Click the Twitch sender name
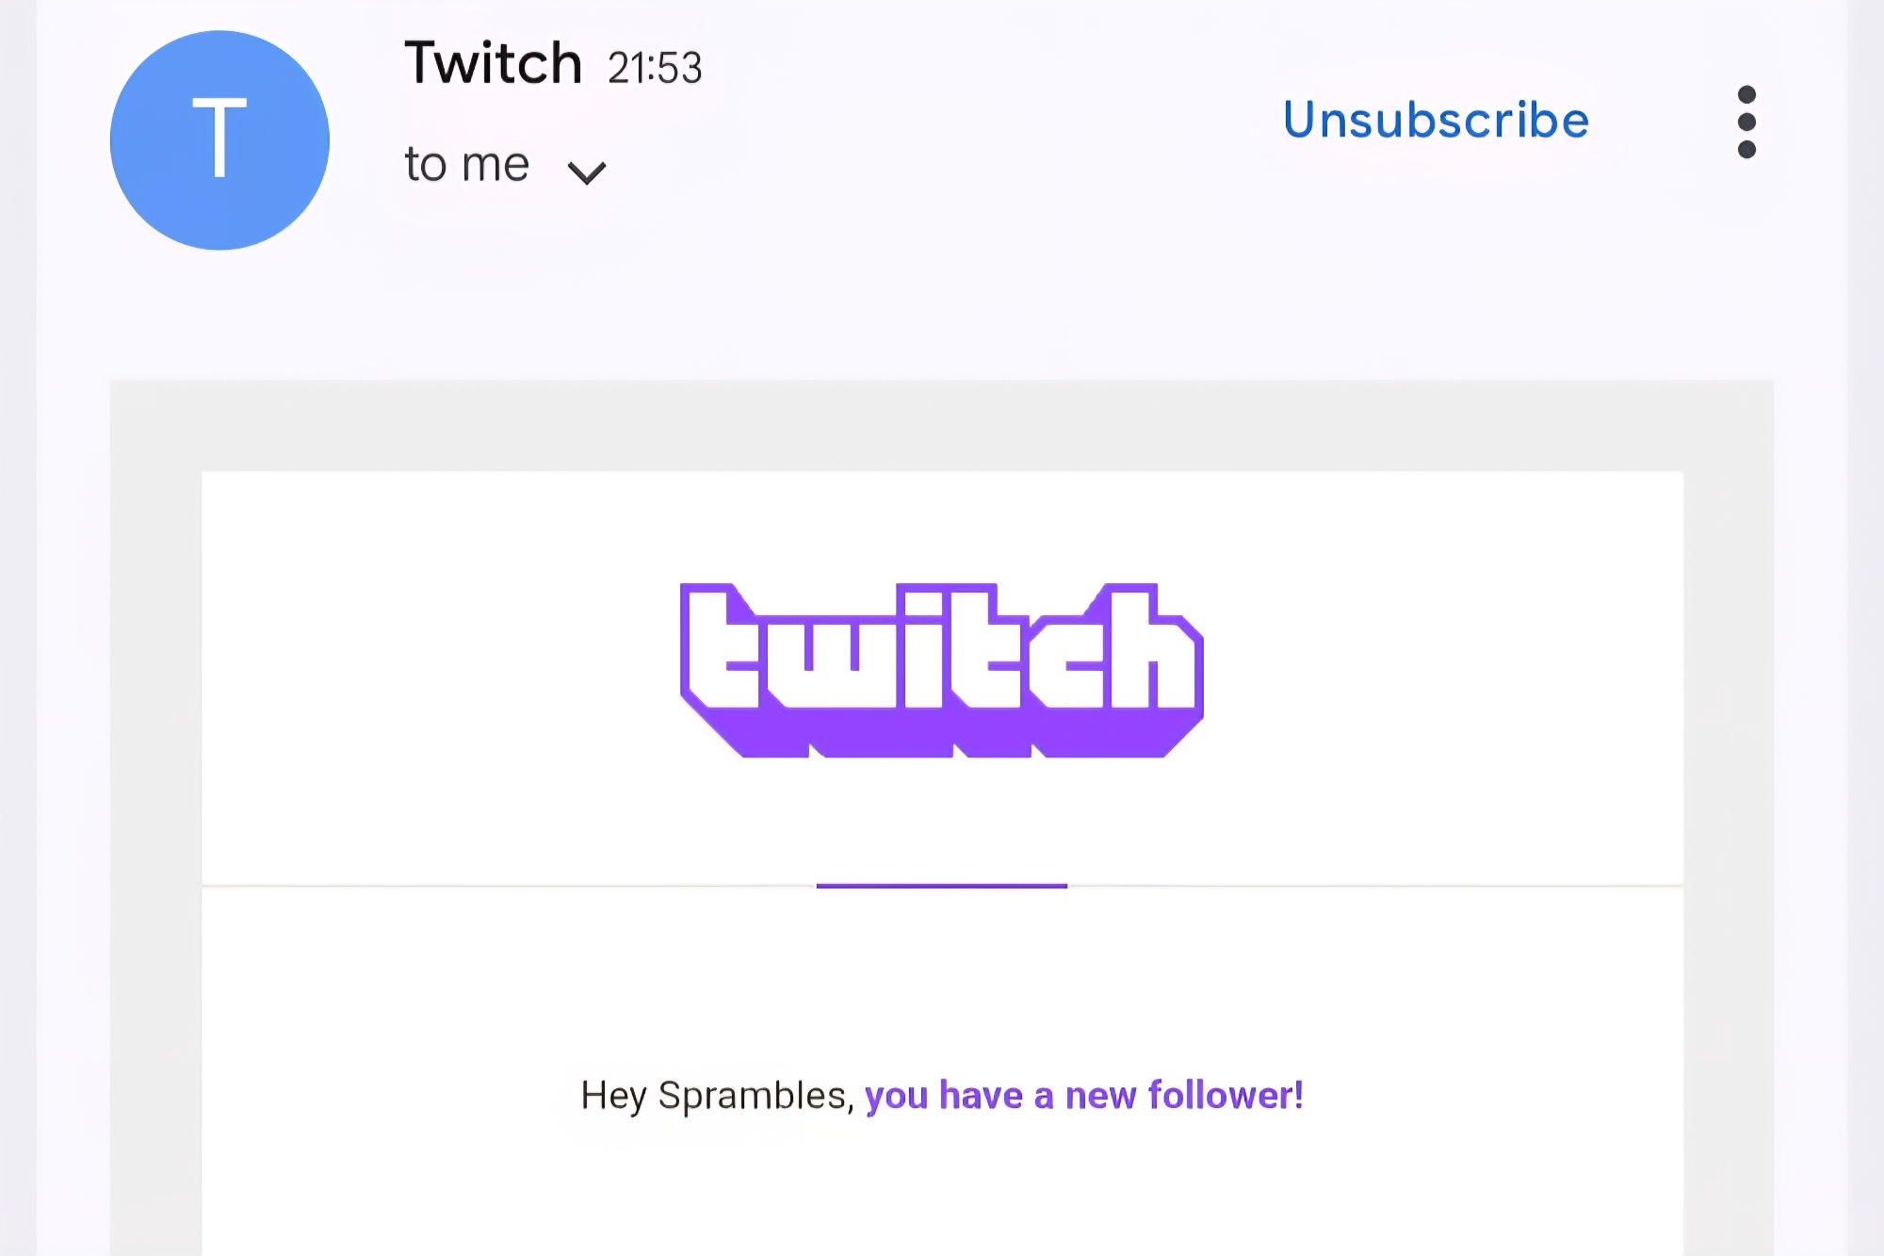 pyautogui.click(x=493, y=64)
